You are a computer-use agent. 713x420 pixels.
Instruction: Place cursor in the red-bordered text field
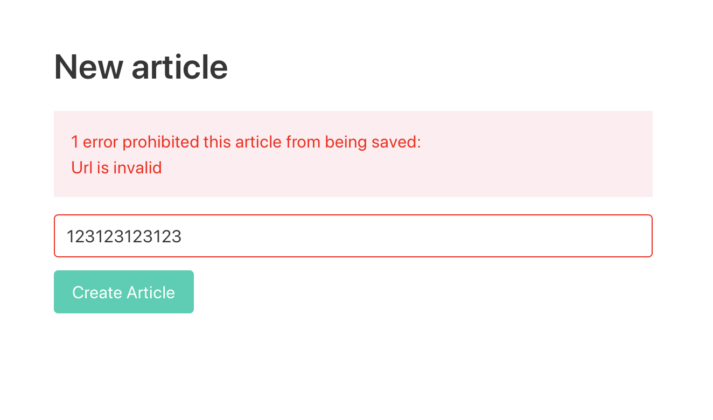(353, 236)
